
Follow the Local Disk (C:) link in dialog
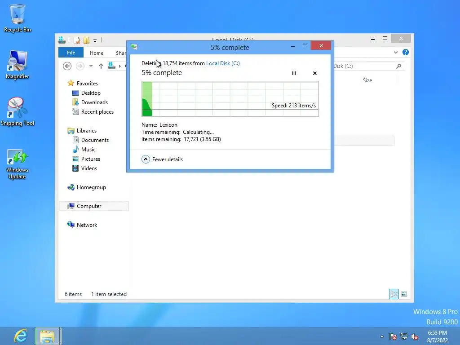(x=223, y=63)
